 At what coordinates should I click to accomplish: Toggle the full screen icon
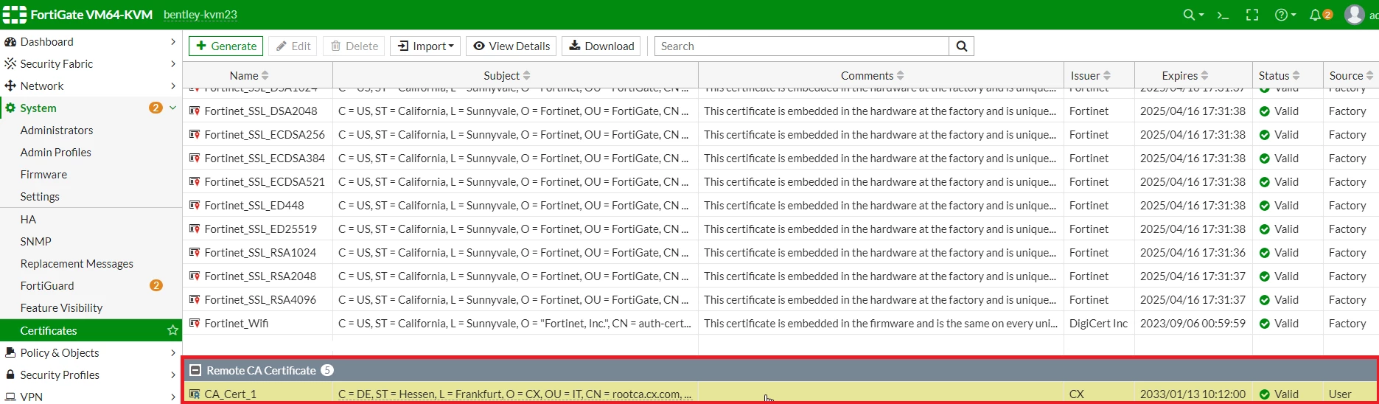[1252, 15]
